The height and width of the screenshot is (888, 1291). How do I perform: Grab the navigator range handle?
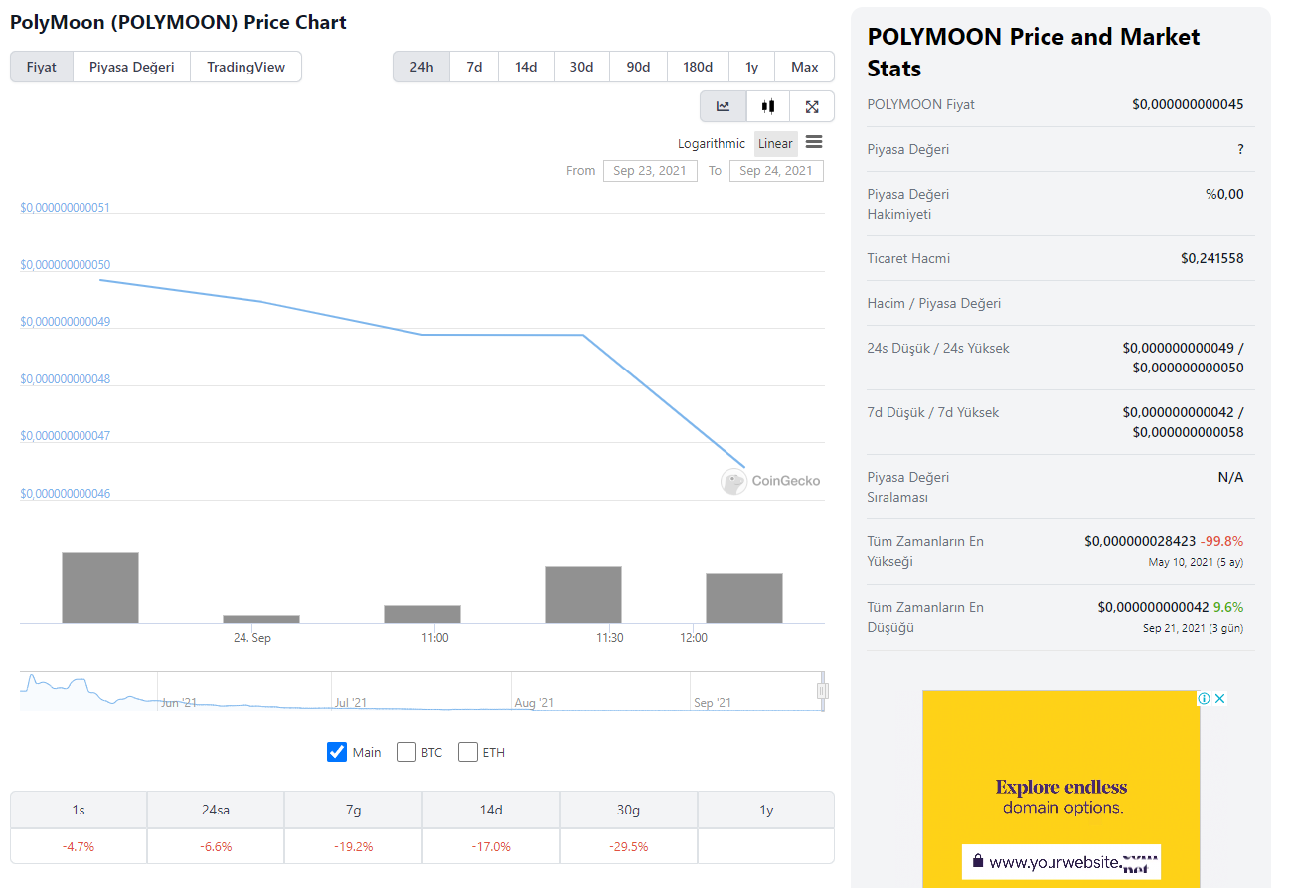coord(822,691)
